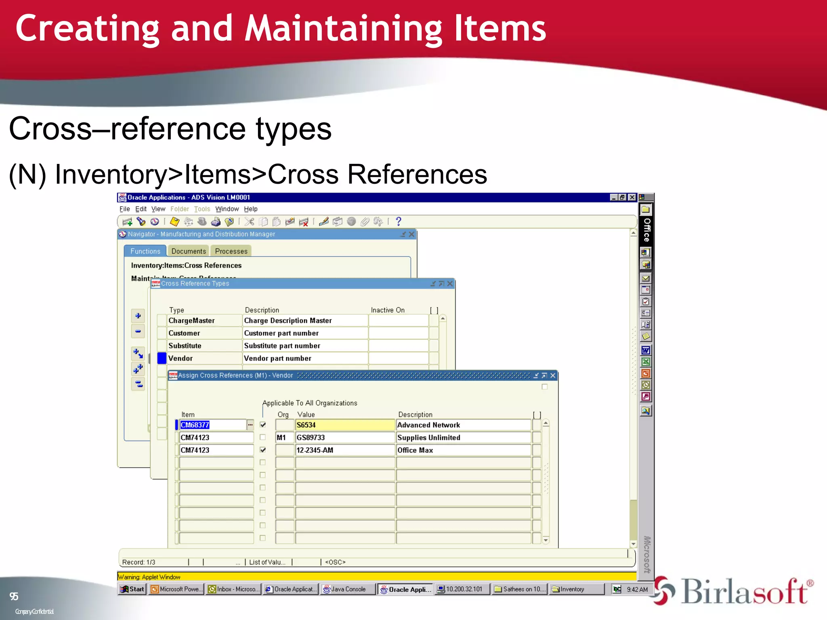The height and width of the screenshot is (620, 827).
Task: Switch to Inbox - Microsoft taskbar button
Action: pyautogui.click(x=233, y=589)
